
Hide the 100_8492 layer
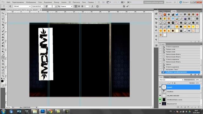pos(160,96)
